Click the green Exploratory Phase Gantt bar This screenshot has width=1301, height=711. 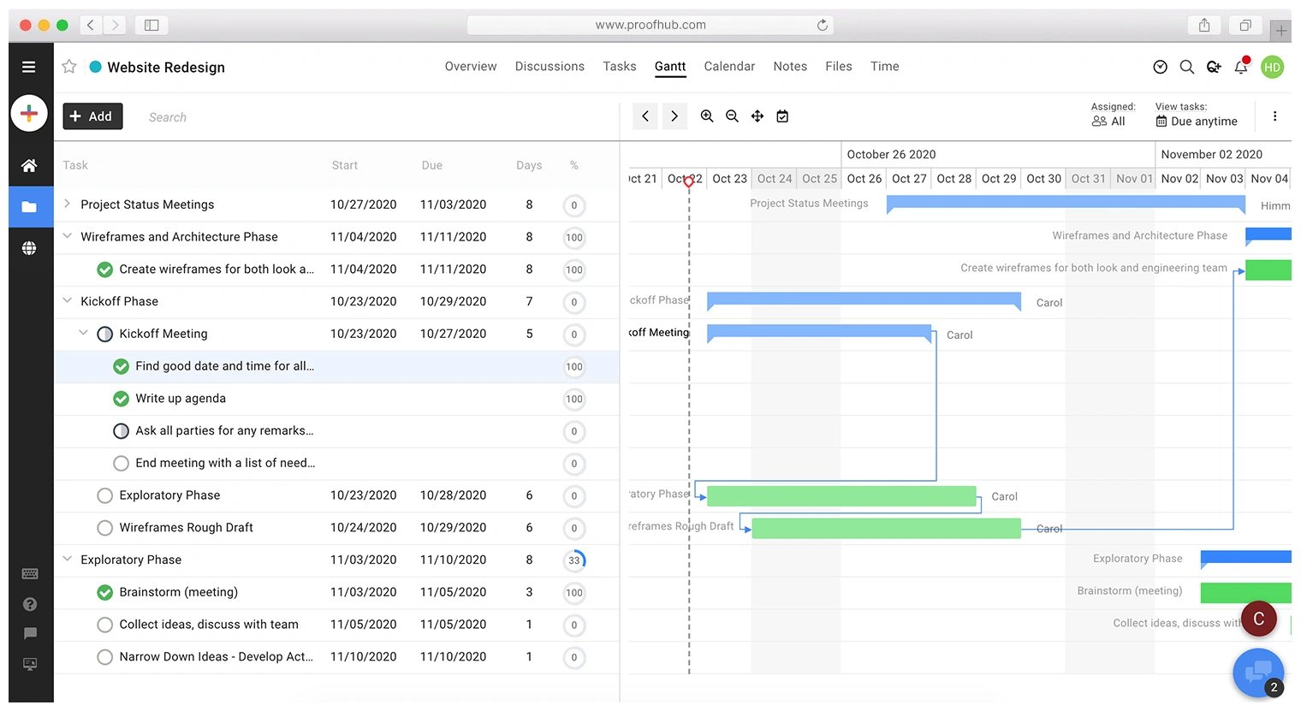pos(841,496)
